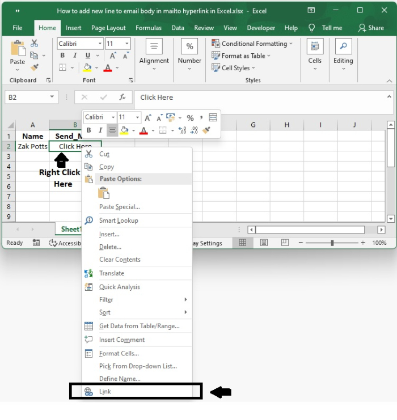Click the zoom in plus button
397x420 pixels.
coord(363,243)
